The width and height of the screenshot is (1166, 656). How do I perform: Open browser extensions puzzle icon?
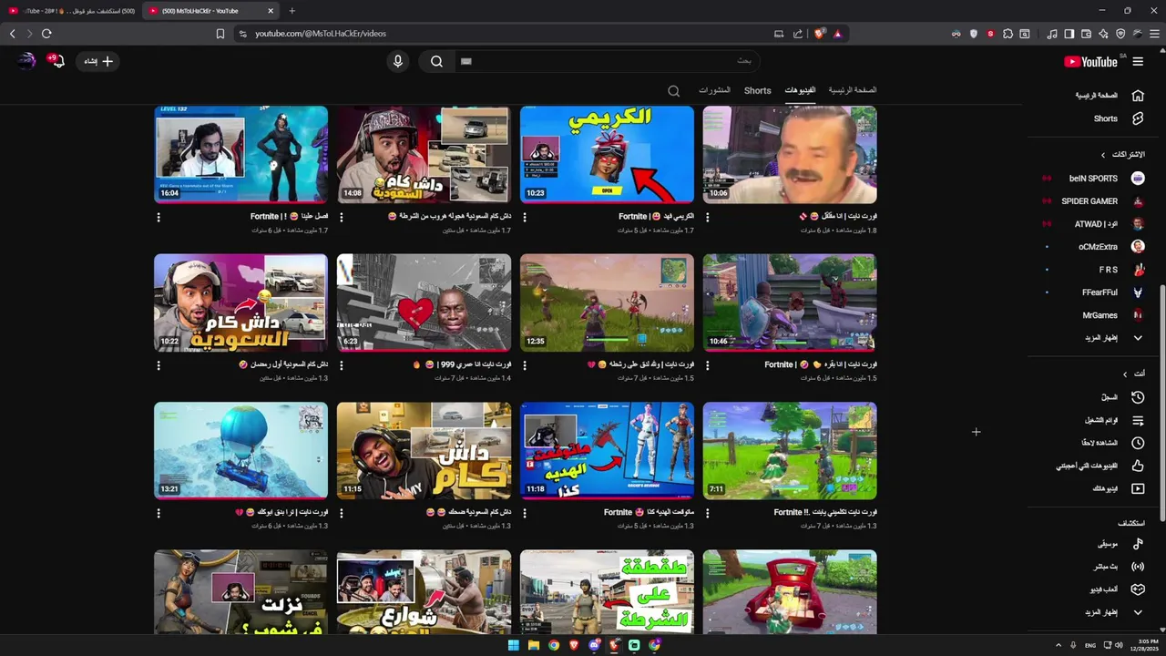(x=1007, y=34)
